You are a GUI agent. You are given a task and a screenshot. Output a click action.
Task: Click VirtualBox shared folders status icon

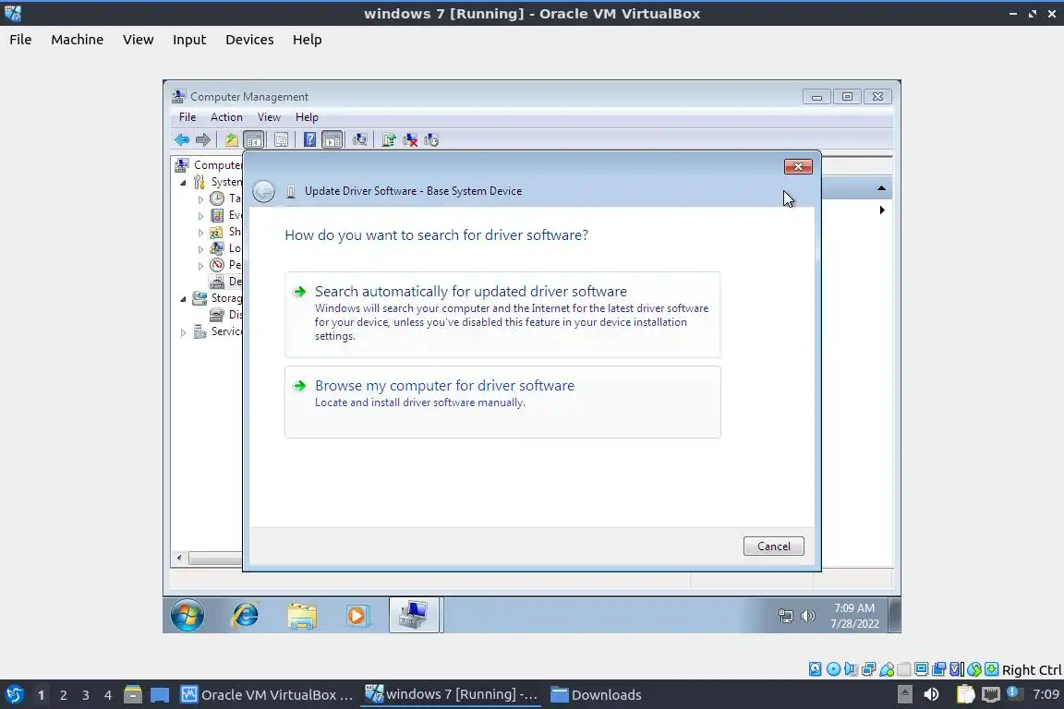(904, 669)
